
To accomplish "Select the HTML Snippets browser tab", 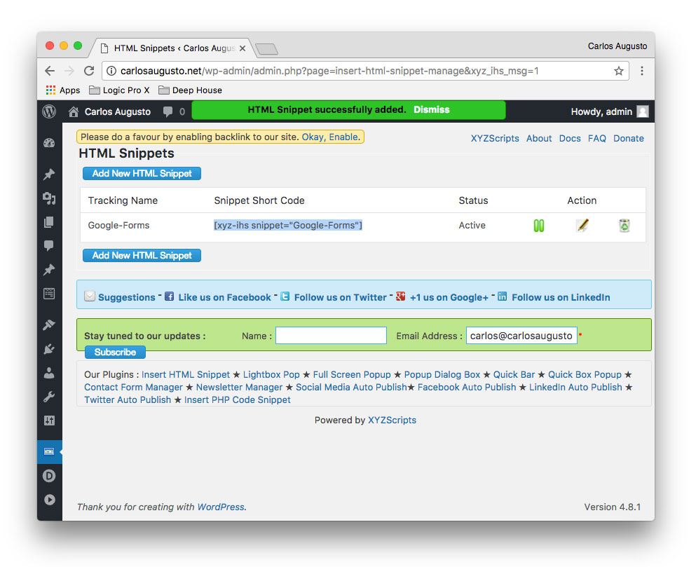I will click(x=173, y=48).
